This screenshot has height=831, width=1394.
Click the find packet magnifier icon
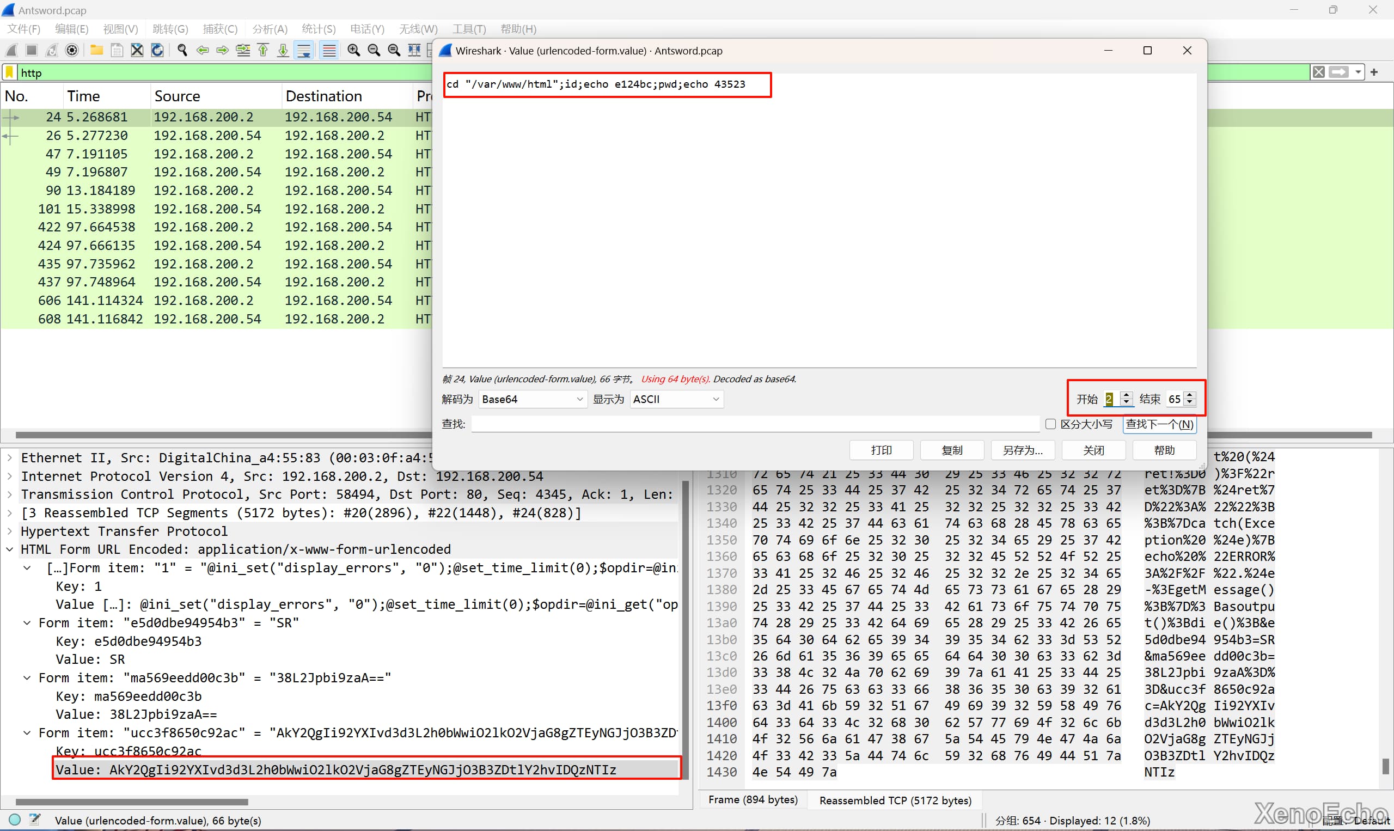tap(182, 51)
